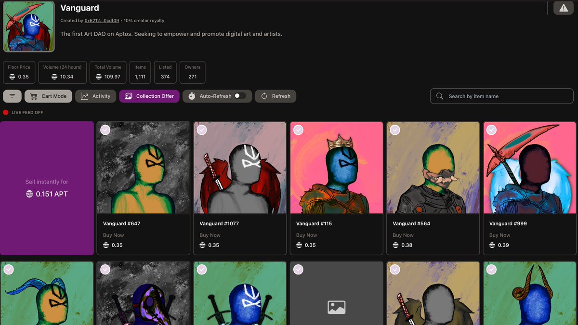
Task: Select checkbox on blue-horned orange mask card
Action: click(9, 269)
